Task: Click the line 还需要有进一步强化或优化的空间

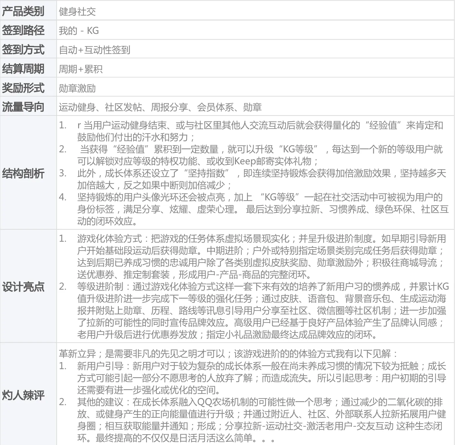Action: [x=149, y=390]
